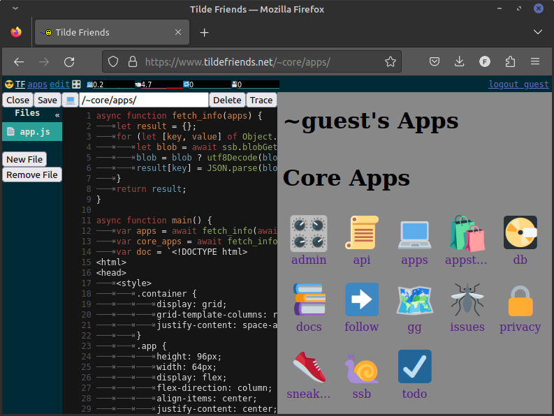Collapse the Files panel
Screen dimensions: 554x416
[x=57, y=114]
